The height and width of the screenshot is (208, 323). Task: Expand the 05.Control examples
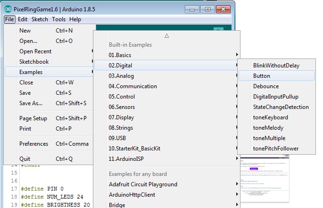[166, 97]
